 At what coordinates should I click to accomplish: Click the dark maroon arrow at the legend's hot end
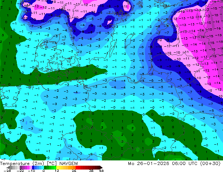coord(101,167)
